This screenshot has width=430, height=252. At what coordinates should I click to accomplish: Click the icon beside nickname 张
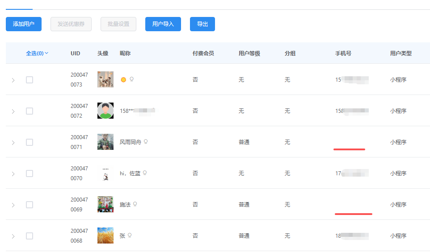point(130,235)
